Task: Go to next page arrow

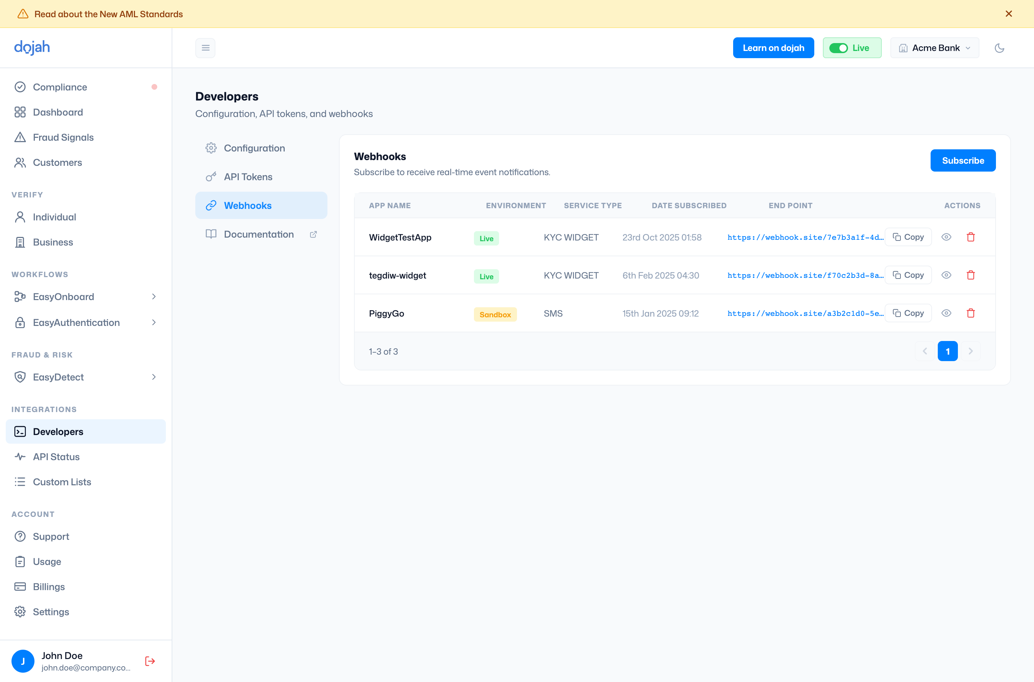Action: click(970, 351)
